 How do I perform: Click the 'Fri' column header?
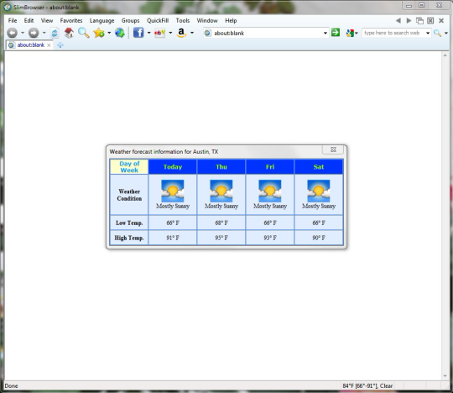point(270,167)
